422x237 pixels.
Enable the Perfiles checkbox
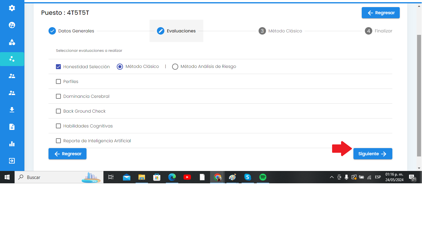point(58,81)
